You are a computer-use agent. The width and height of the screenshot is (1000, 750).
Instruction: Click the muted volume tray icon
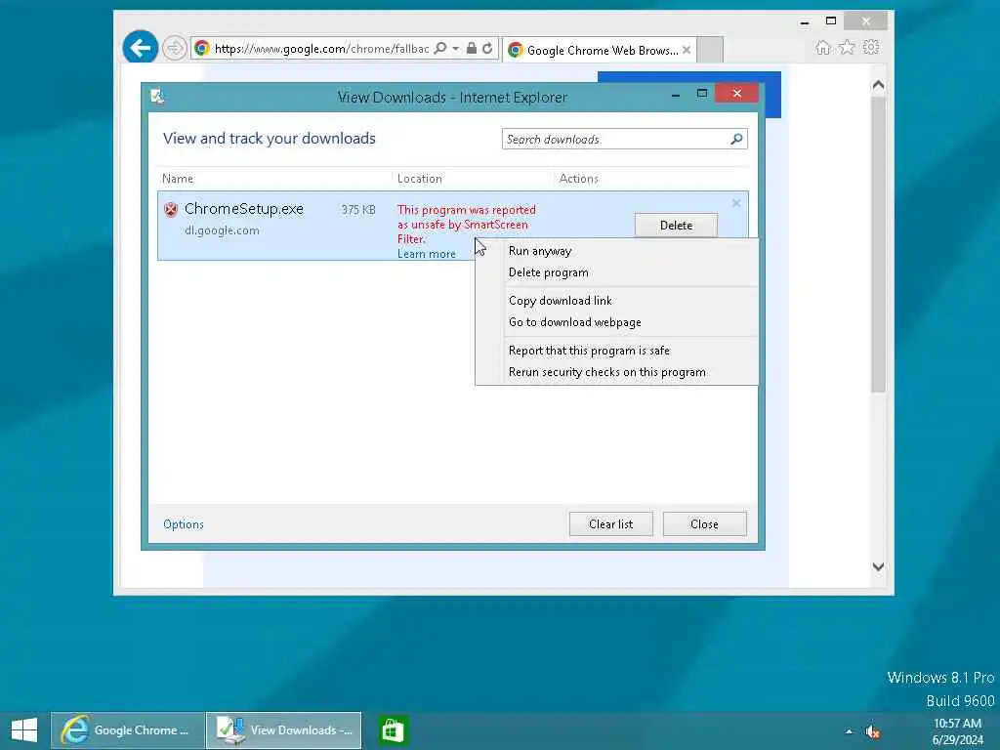pyautogui.click(x=872, y=732)
